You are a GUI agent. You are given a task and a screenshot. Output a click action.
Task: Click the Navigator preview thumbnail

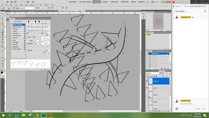[158, 21]
